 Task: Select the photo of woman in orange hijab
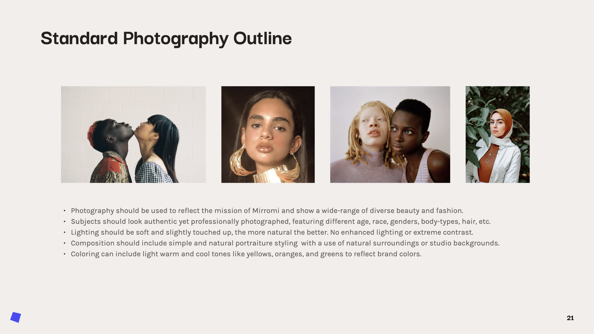(497, 135)
